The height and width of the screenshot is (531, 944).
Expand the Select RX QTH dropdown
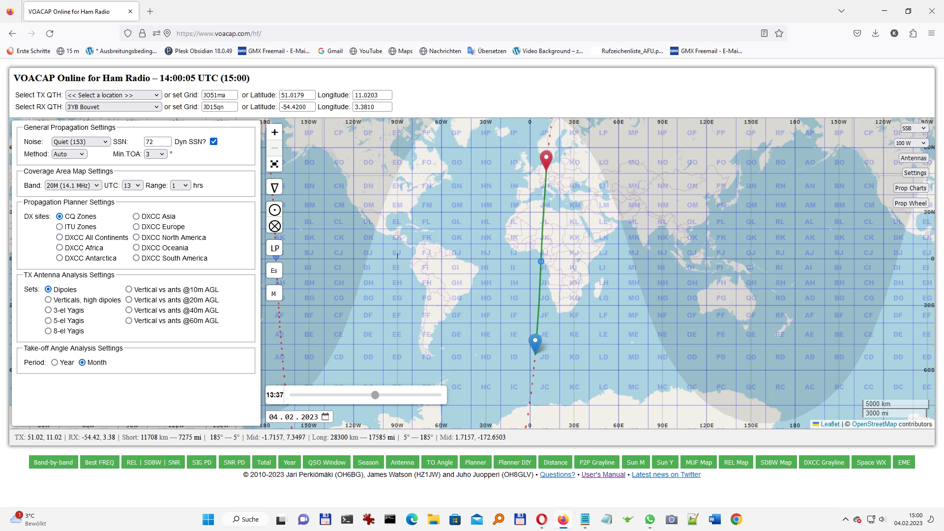point(113,107)
